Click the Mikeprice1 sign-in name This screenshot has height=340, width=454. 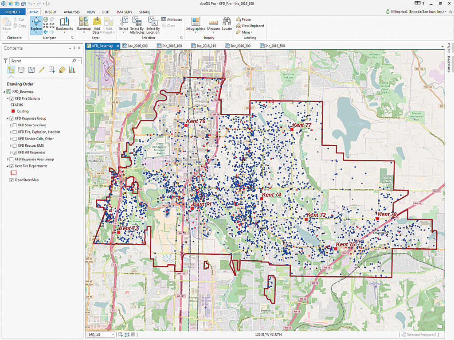point(417,12)
